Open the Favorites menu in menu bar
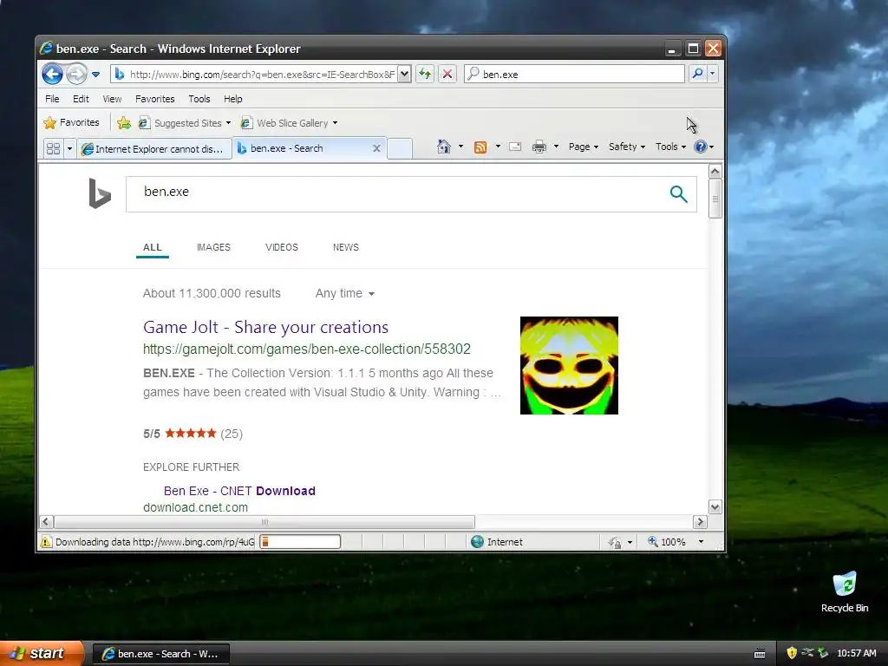Image resolution: width=888 pixels, height=666 pixels. click(154, 99)
